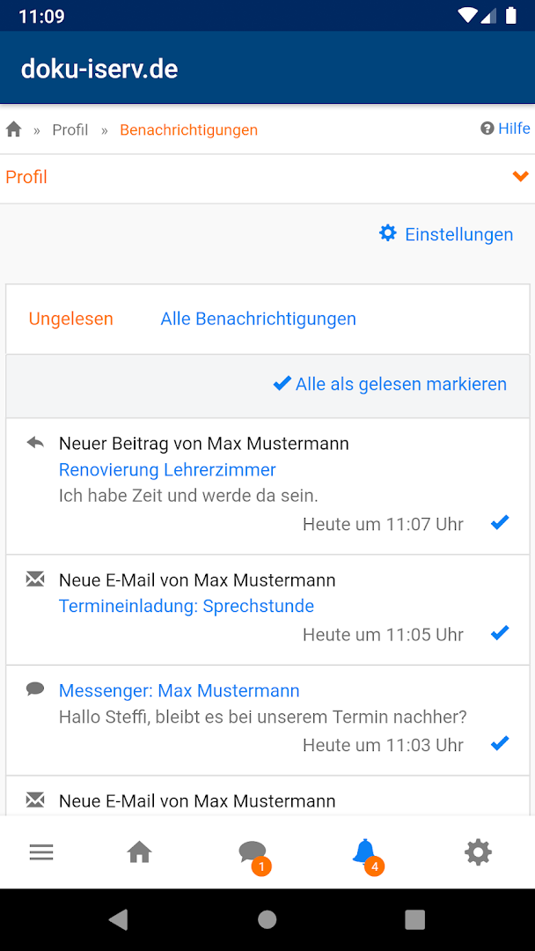Open the gear icon in bottom navigation
Screen dimensions: 535x951
coord(478,852)
